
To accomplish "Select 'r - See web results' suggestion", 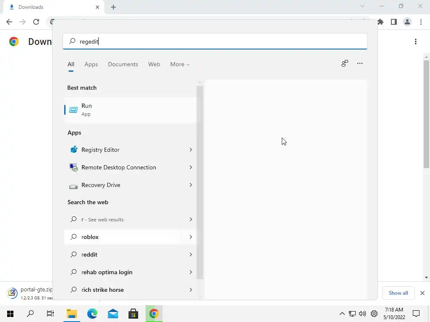I will 122,219.
